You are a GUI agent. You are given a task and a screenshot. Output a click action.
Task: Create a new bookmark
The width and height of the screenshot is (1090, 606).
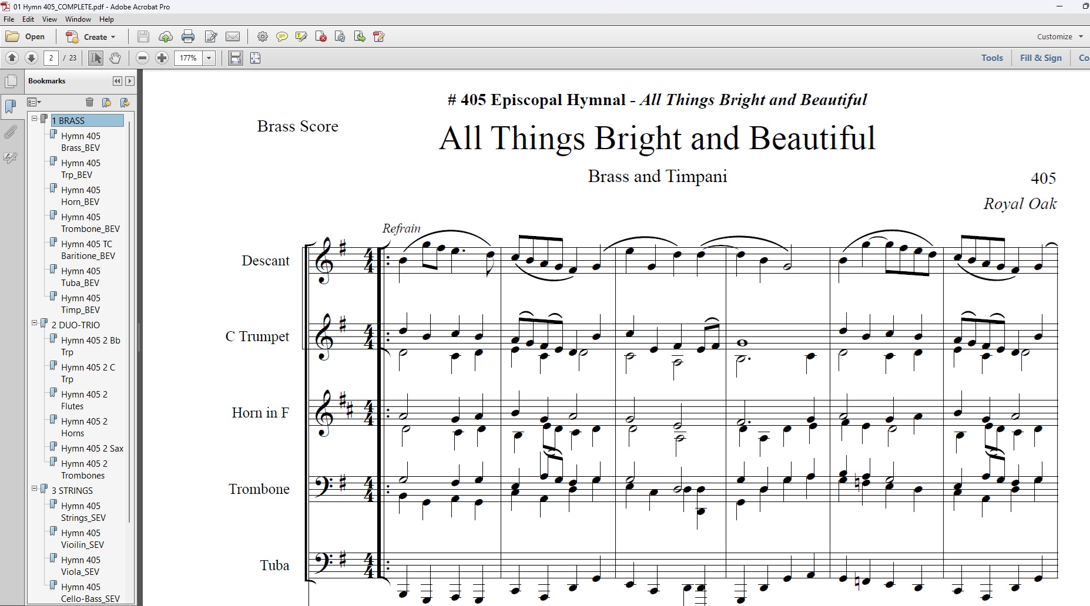click(x=107, y=102)
